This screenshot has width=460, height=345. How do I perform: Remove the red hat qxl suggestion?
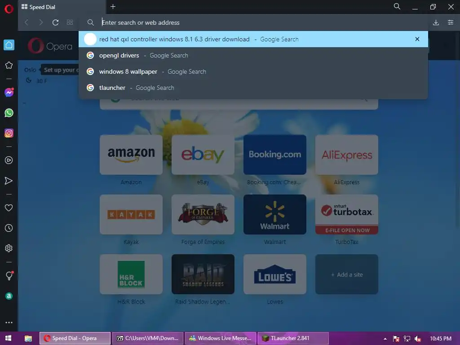pyautogui.click(x=417, y=39)
